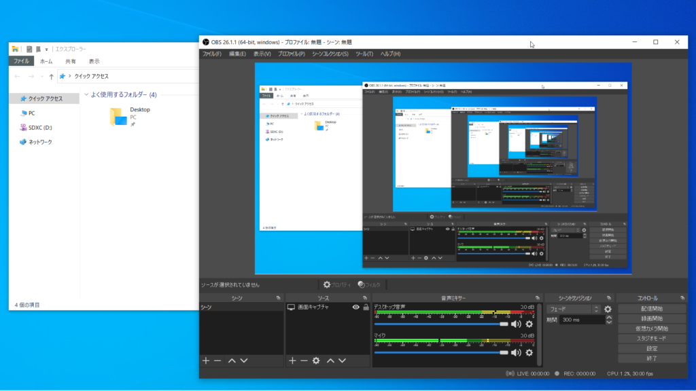Add a new source with the plus icon
Screen dimensions: 696x391
point(292,361)
